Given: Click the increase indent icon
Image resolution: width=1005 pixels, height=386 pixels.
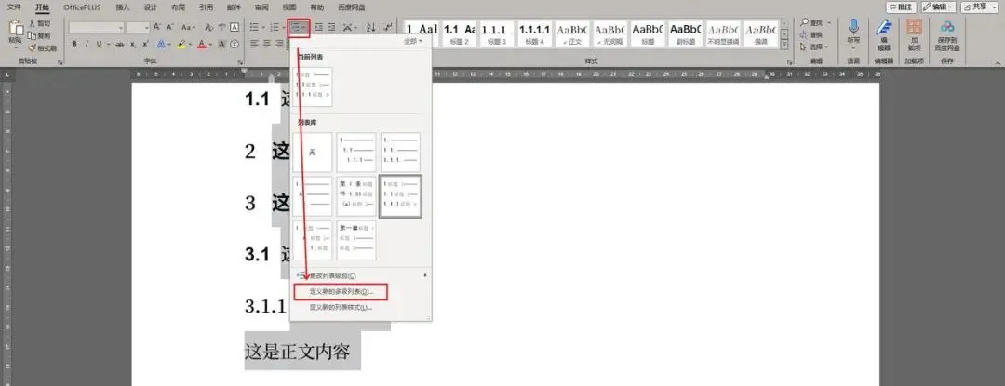Looking at the screenshot, I should click(331, 27).
